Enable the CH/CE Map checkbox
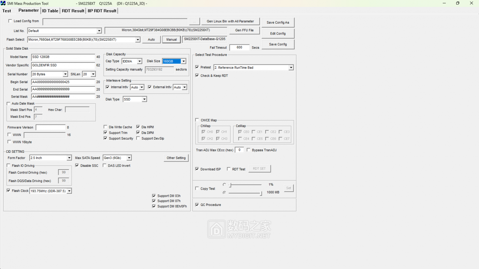Image resolution: width=479 pixels, height=269 pixels. coord(197,120)
